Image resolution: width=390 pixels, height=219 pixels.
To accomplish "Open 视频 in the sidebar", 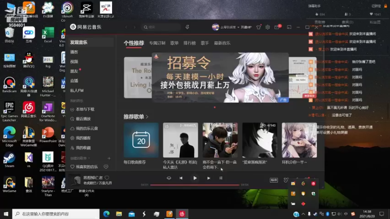I will [74, 62].
